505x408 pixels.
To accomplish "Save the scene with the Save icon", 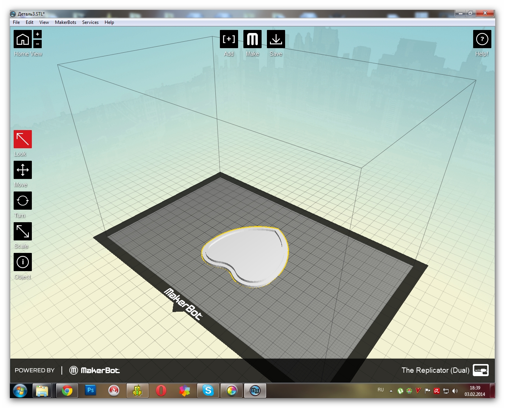I will [x=276, y=39].
